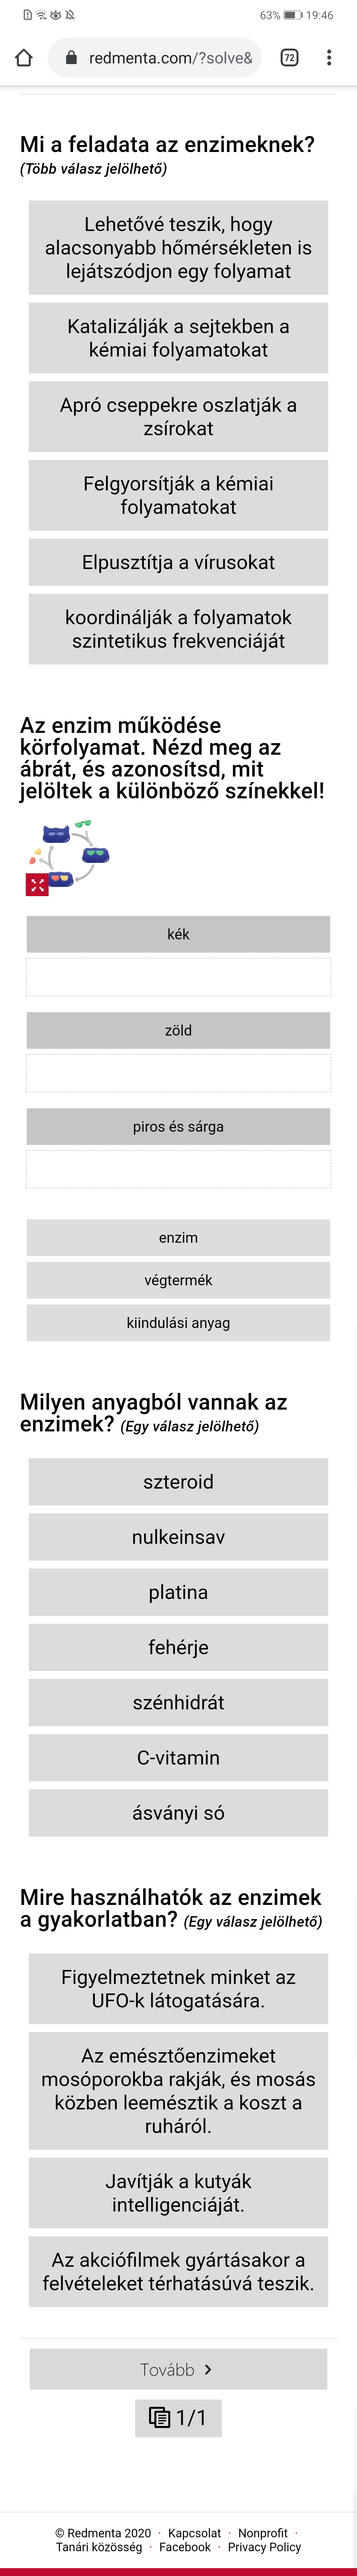Image resolution: width=357 pixels, height=2576 pixels.
Task: Select answer "Katalizálják a sejtekben a kémiai folyamatokat"
Action: (178, 338)
